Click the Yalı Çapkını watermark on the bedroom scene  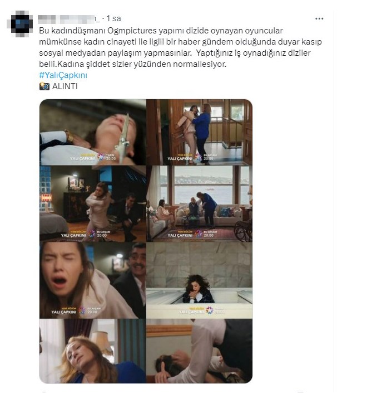pos(73,235)
